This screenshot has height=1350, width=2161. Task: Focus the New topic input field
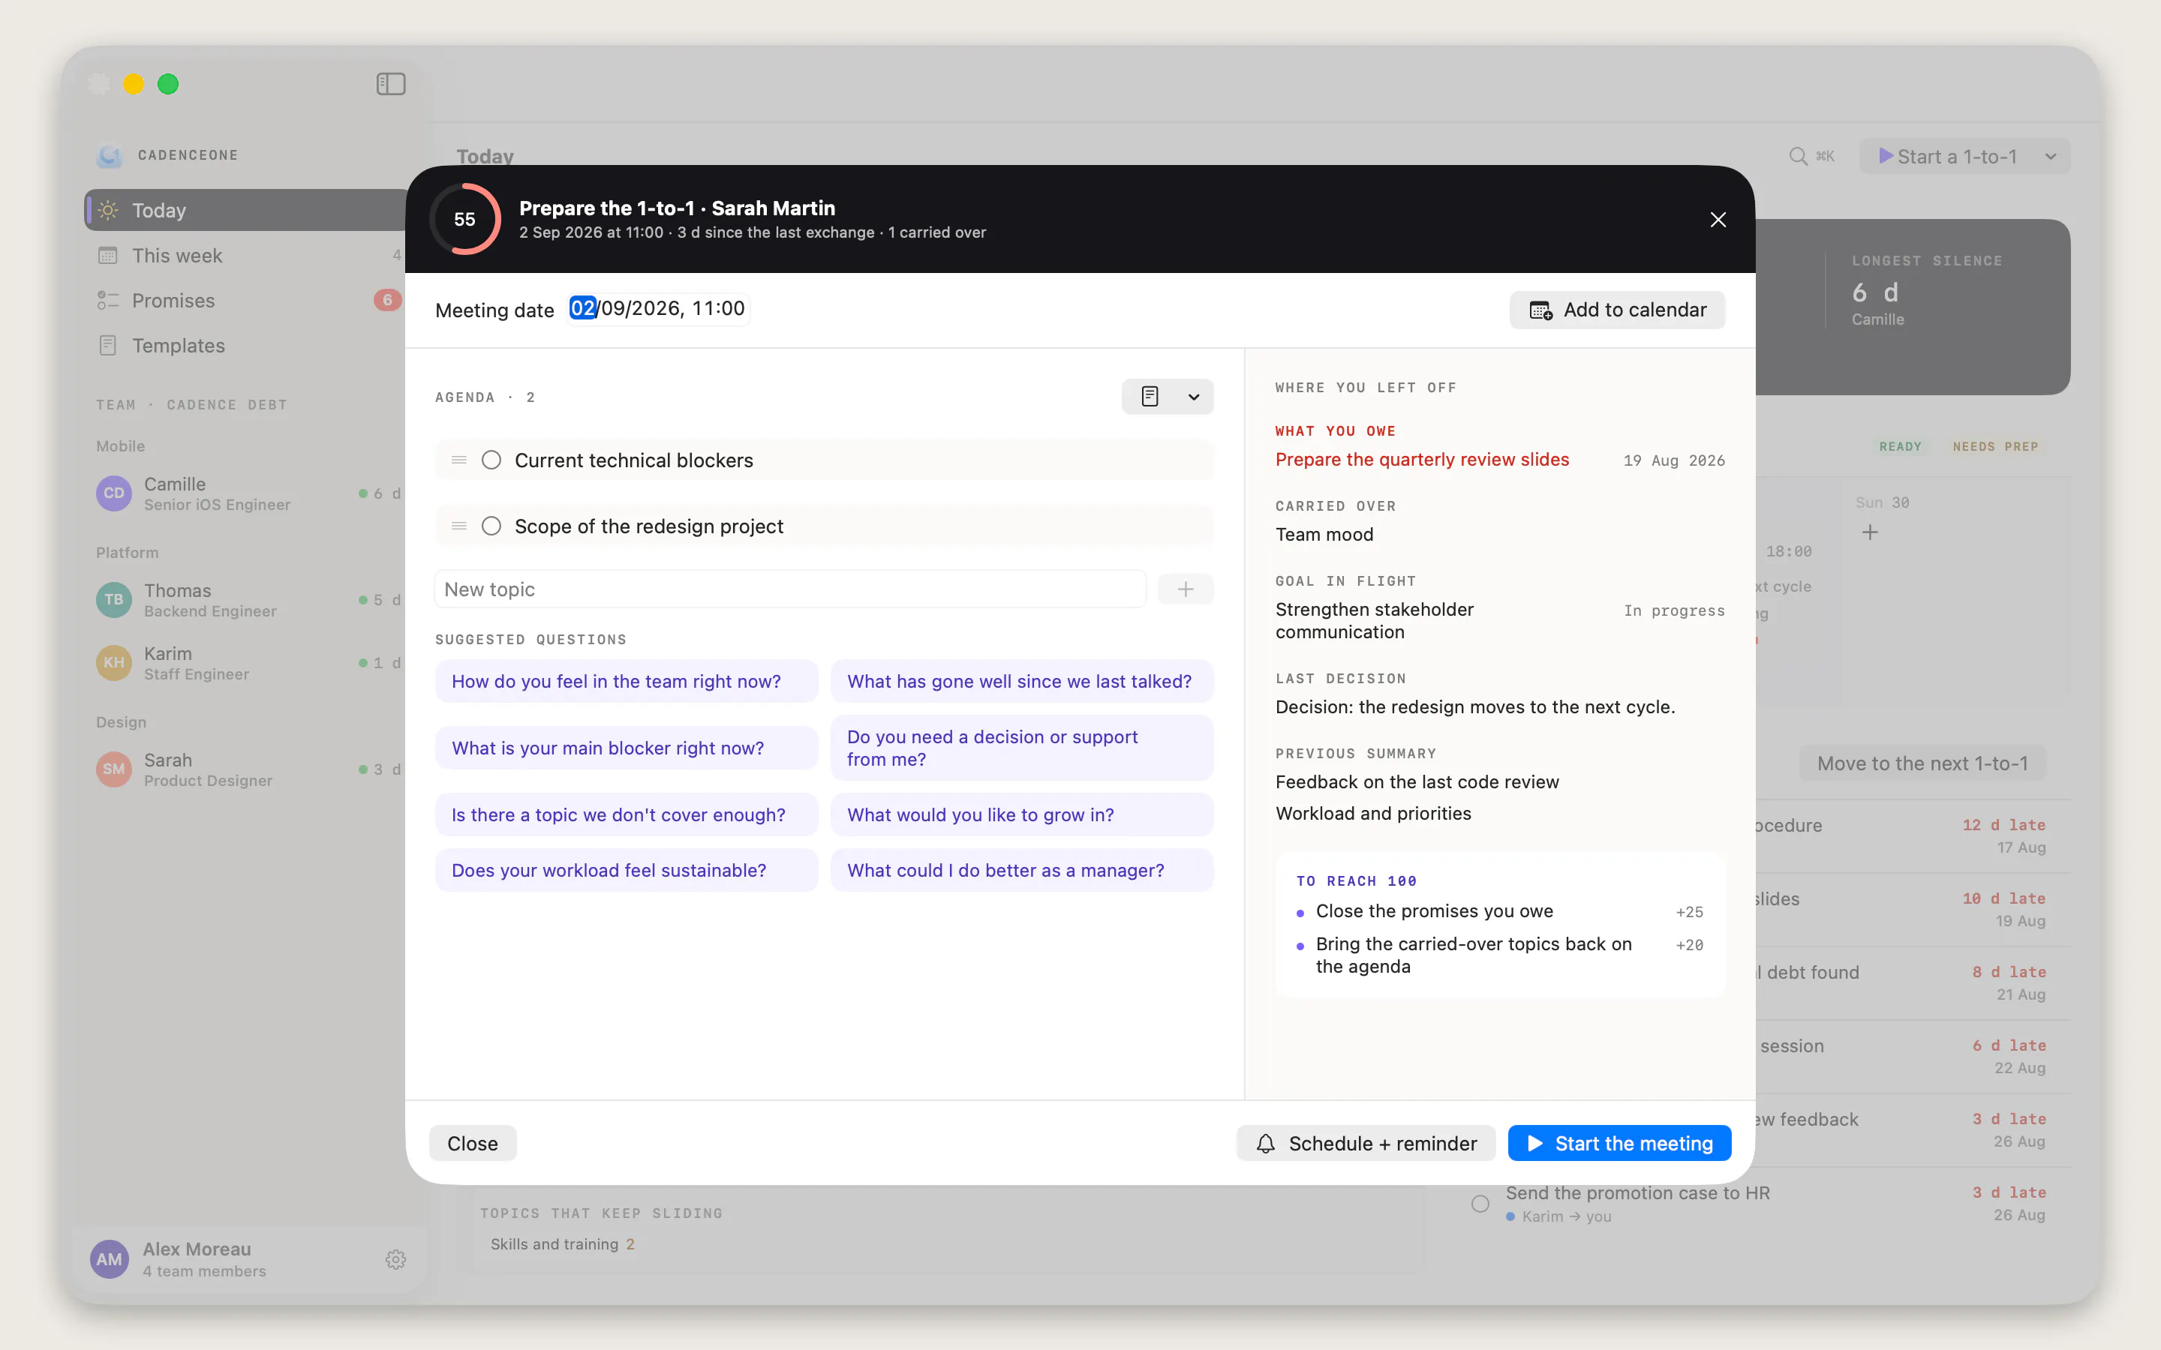click(790, 589)
